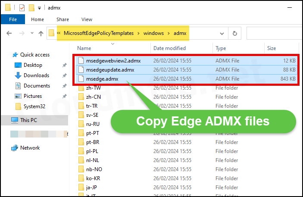Open System32 in navigation pane
Image resolution: width=303 pixels, height=197 pixels.
click(34, 106)
